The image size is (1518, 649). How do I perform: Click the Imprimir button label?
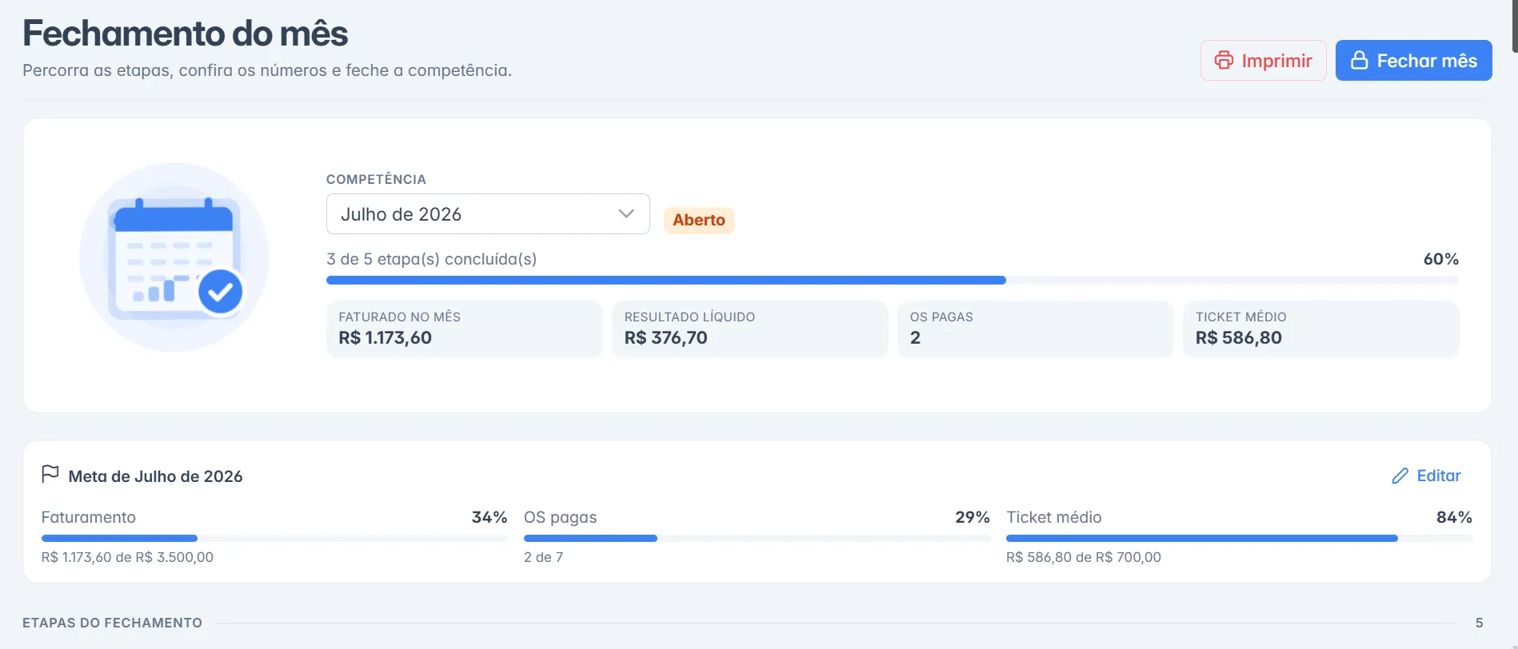point(1276,61)
